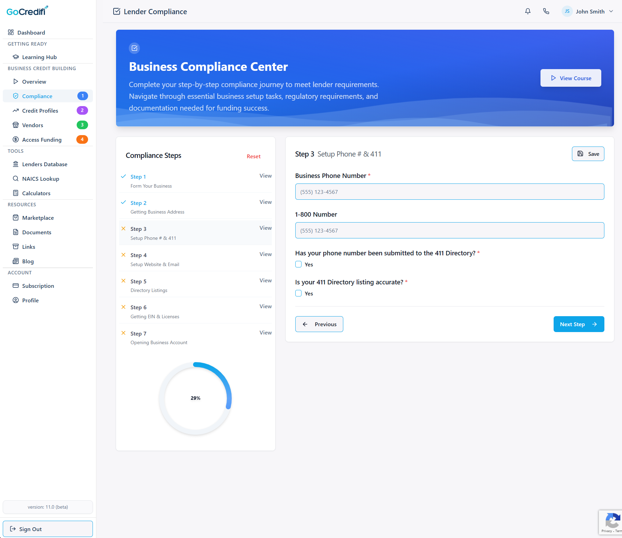
Task: Click the Lender Compliance title icon
Action: (x=117, y=11)
